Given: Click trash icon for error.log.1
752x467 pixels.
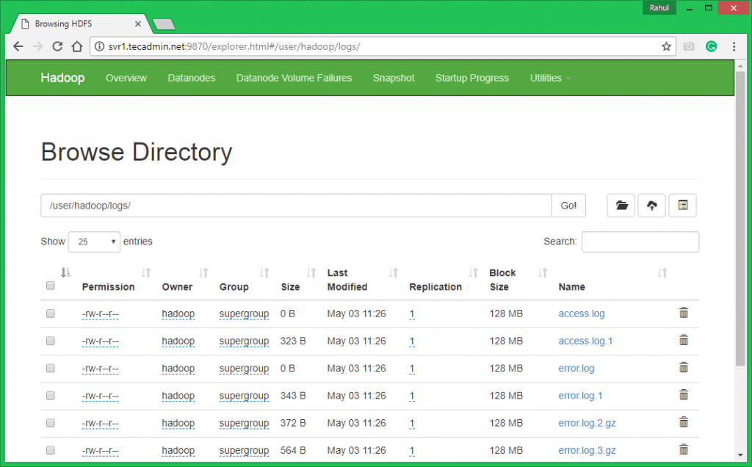Looking at the screenshot, I should (x=684, y=395).
